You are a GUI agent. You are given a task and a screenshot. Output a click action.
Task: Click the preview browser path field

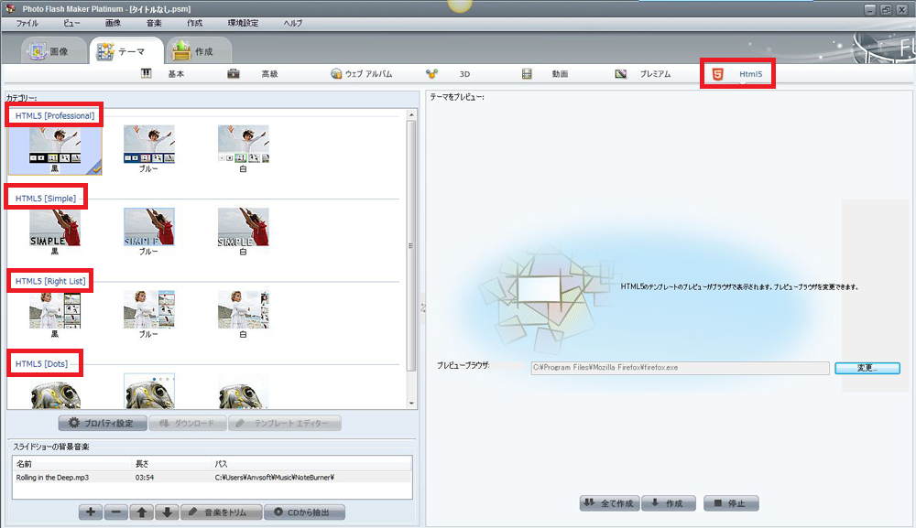[678, 368]
